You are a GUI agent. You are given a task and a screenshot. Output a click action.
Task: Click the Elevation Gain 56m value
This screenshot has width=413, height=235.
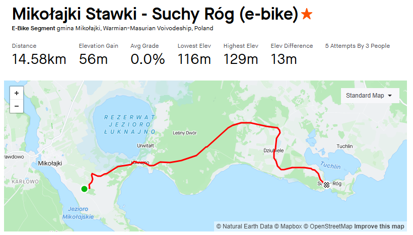tap(93, 59)
